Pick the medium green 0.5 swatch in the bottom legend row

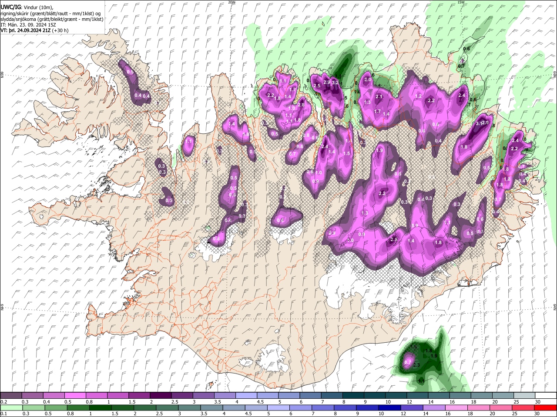pos(55,407)
